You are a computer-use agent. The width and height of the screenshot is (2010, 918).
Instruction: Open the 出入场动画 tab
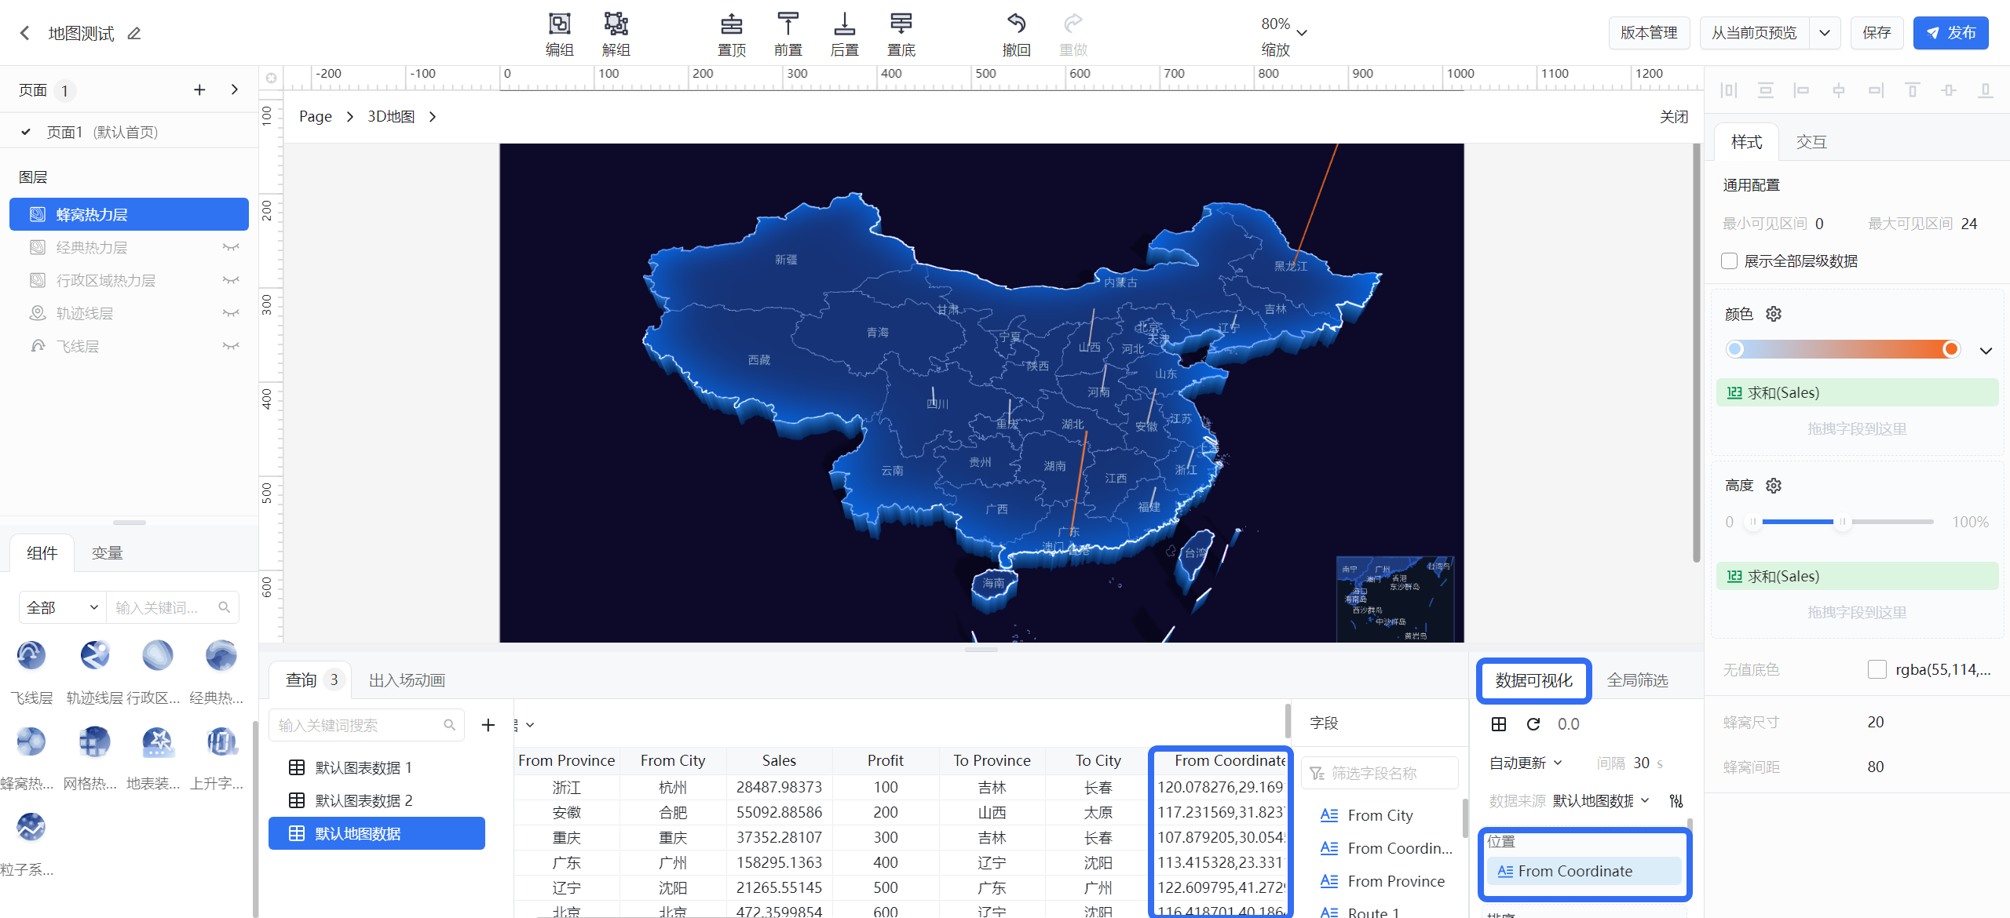407,680
